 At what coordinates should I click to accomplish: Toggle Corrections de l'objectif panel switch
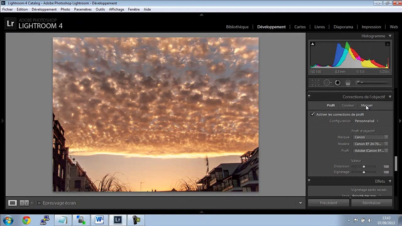coord(309,97)
